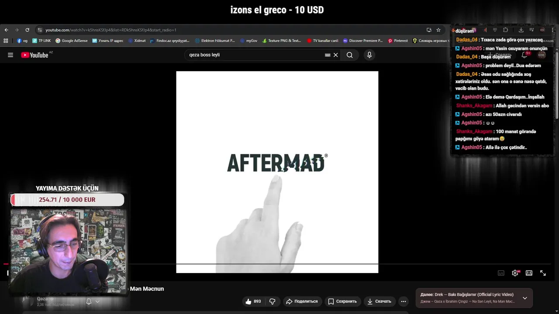Image resolution: width=559 pixels, height=314 pixels.
Task: Clear the search query with X
Action: [x=335, y=55]
